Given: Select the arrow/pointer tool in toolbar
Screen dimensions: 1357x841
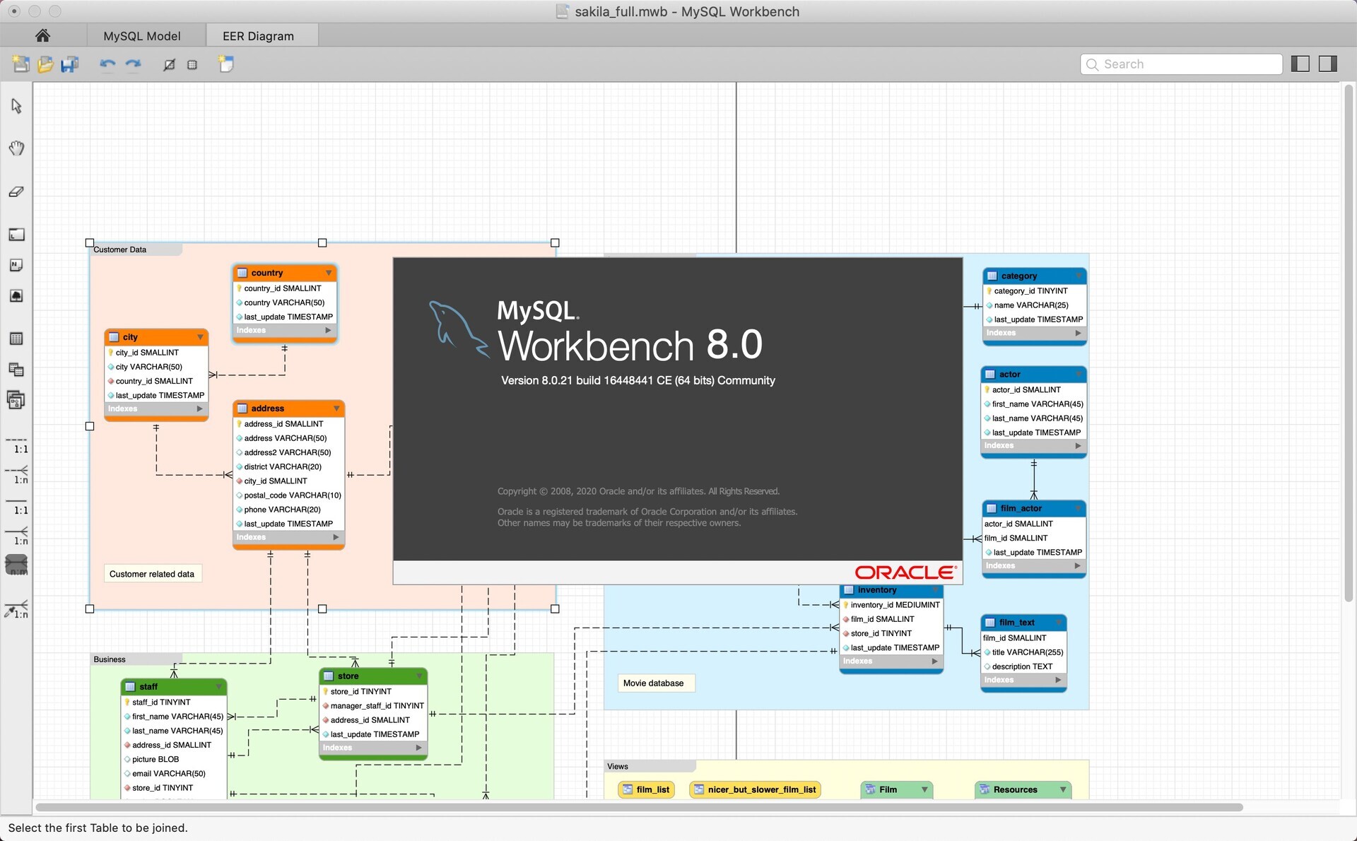Looking at the screenshot, I should (x=15, y=104).
